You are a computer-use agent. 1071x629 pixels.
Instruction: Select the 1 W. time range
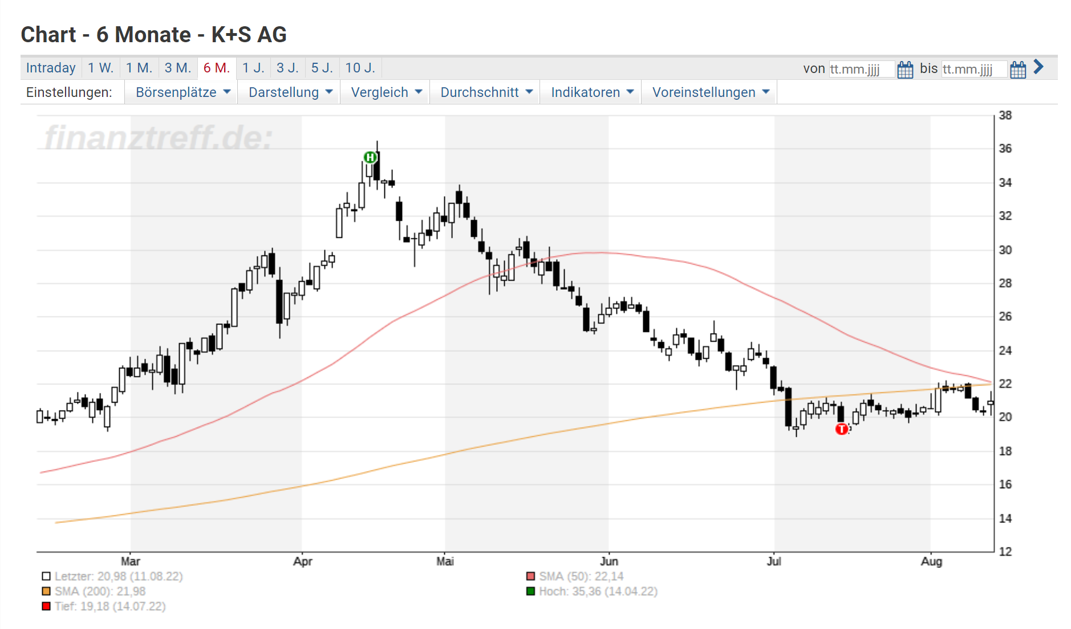pyautogui.click(x=100, y=68)
